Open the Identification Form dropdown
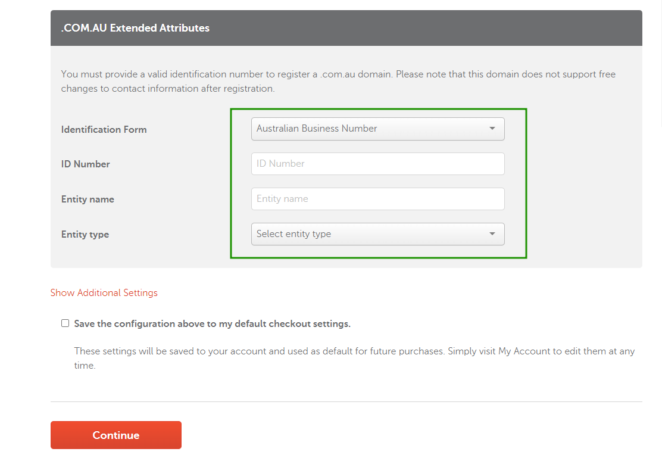 377,129
